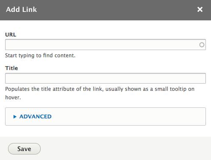Focus the URL input field
Screen dimensions: 211x160
point(105,45)
